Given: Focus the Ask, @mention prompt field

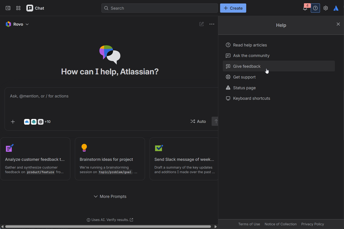Looking at the screenshot, I should (112, 96).
